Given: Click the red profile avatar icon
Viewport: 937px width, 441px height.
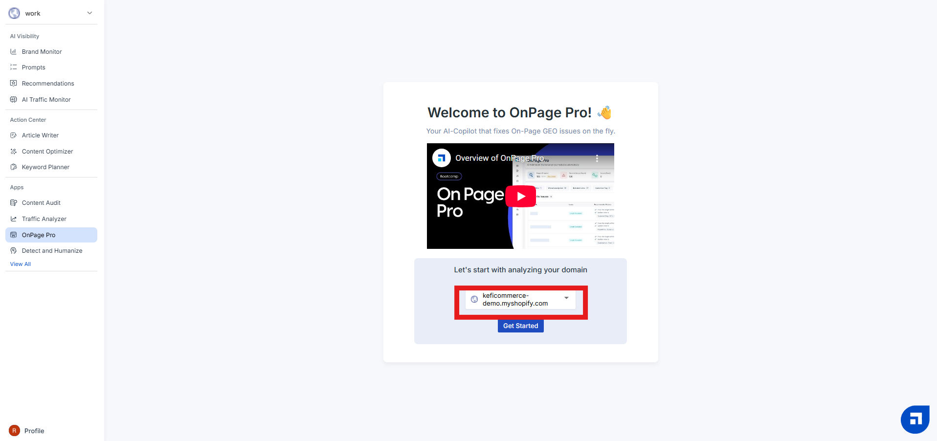Looking at the screenshot, I should (x=14, y=430).
